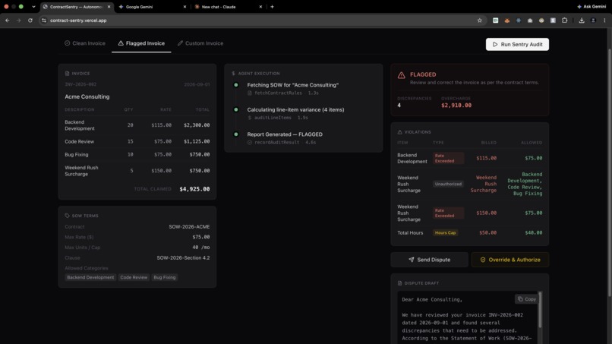Copy the dispute draft text
The height and width of the screenshot is (344, 612).
[526, 299]
